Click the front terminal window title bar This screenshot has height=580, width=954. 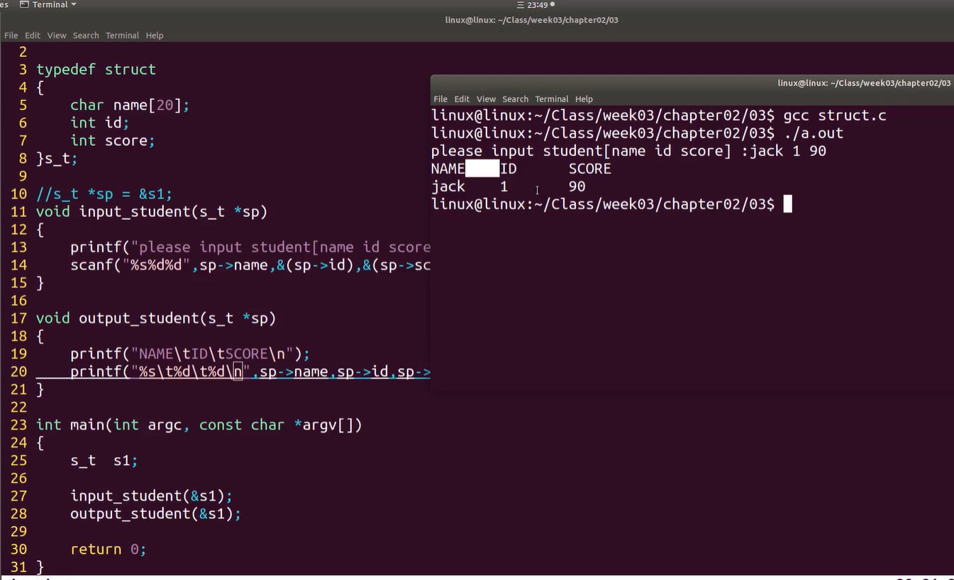tap(692, 83)
